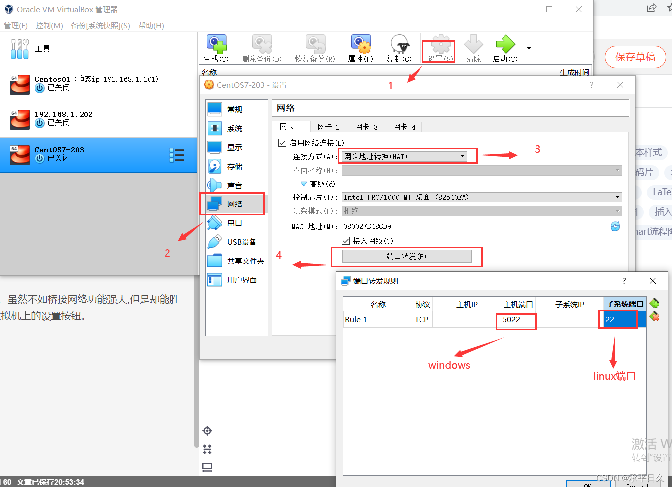
Task: Click the TCP protocol cell
Action: (x=422, y=319)
